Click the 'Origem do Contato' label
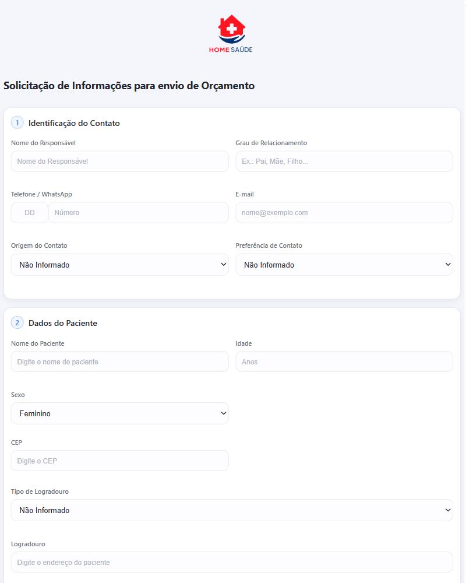466x583 pixels. point(39,245)
